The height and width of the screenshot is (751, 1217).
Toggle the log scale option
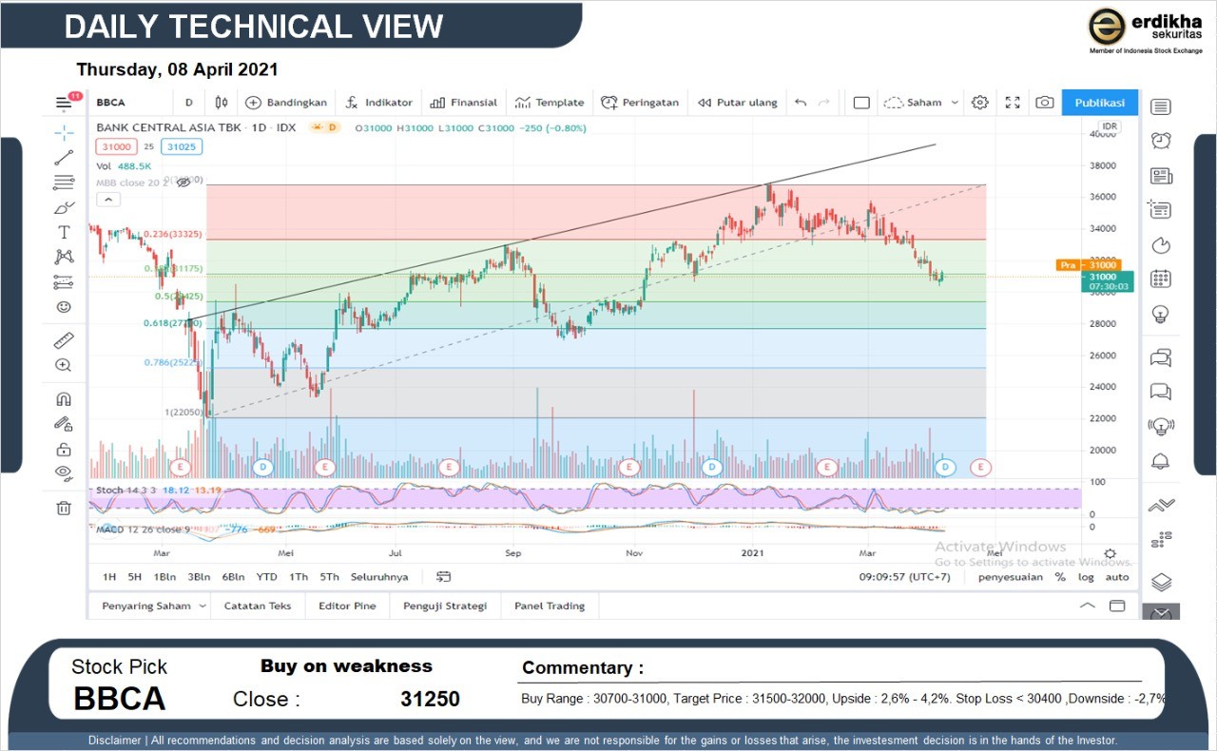pos(1086,577)
